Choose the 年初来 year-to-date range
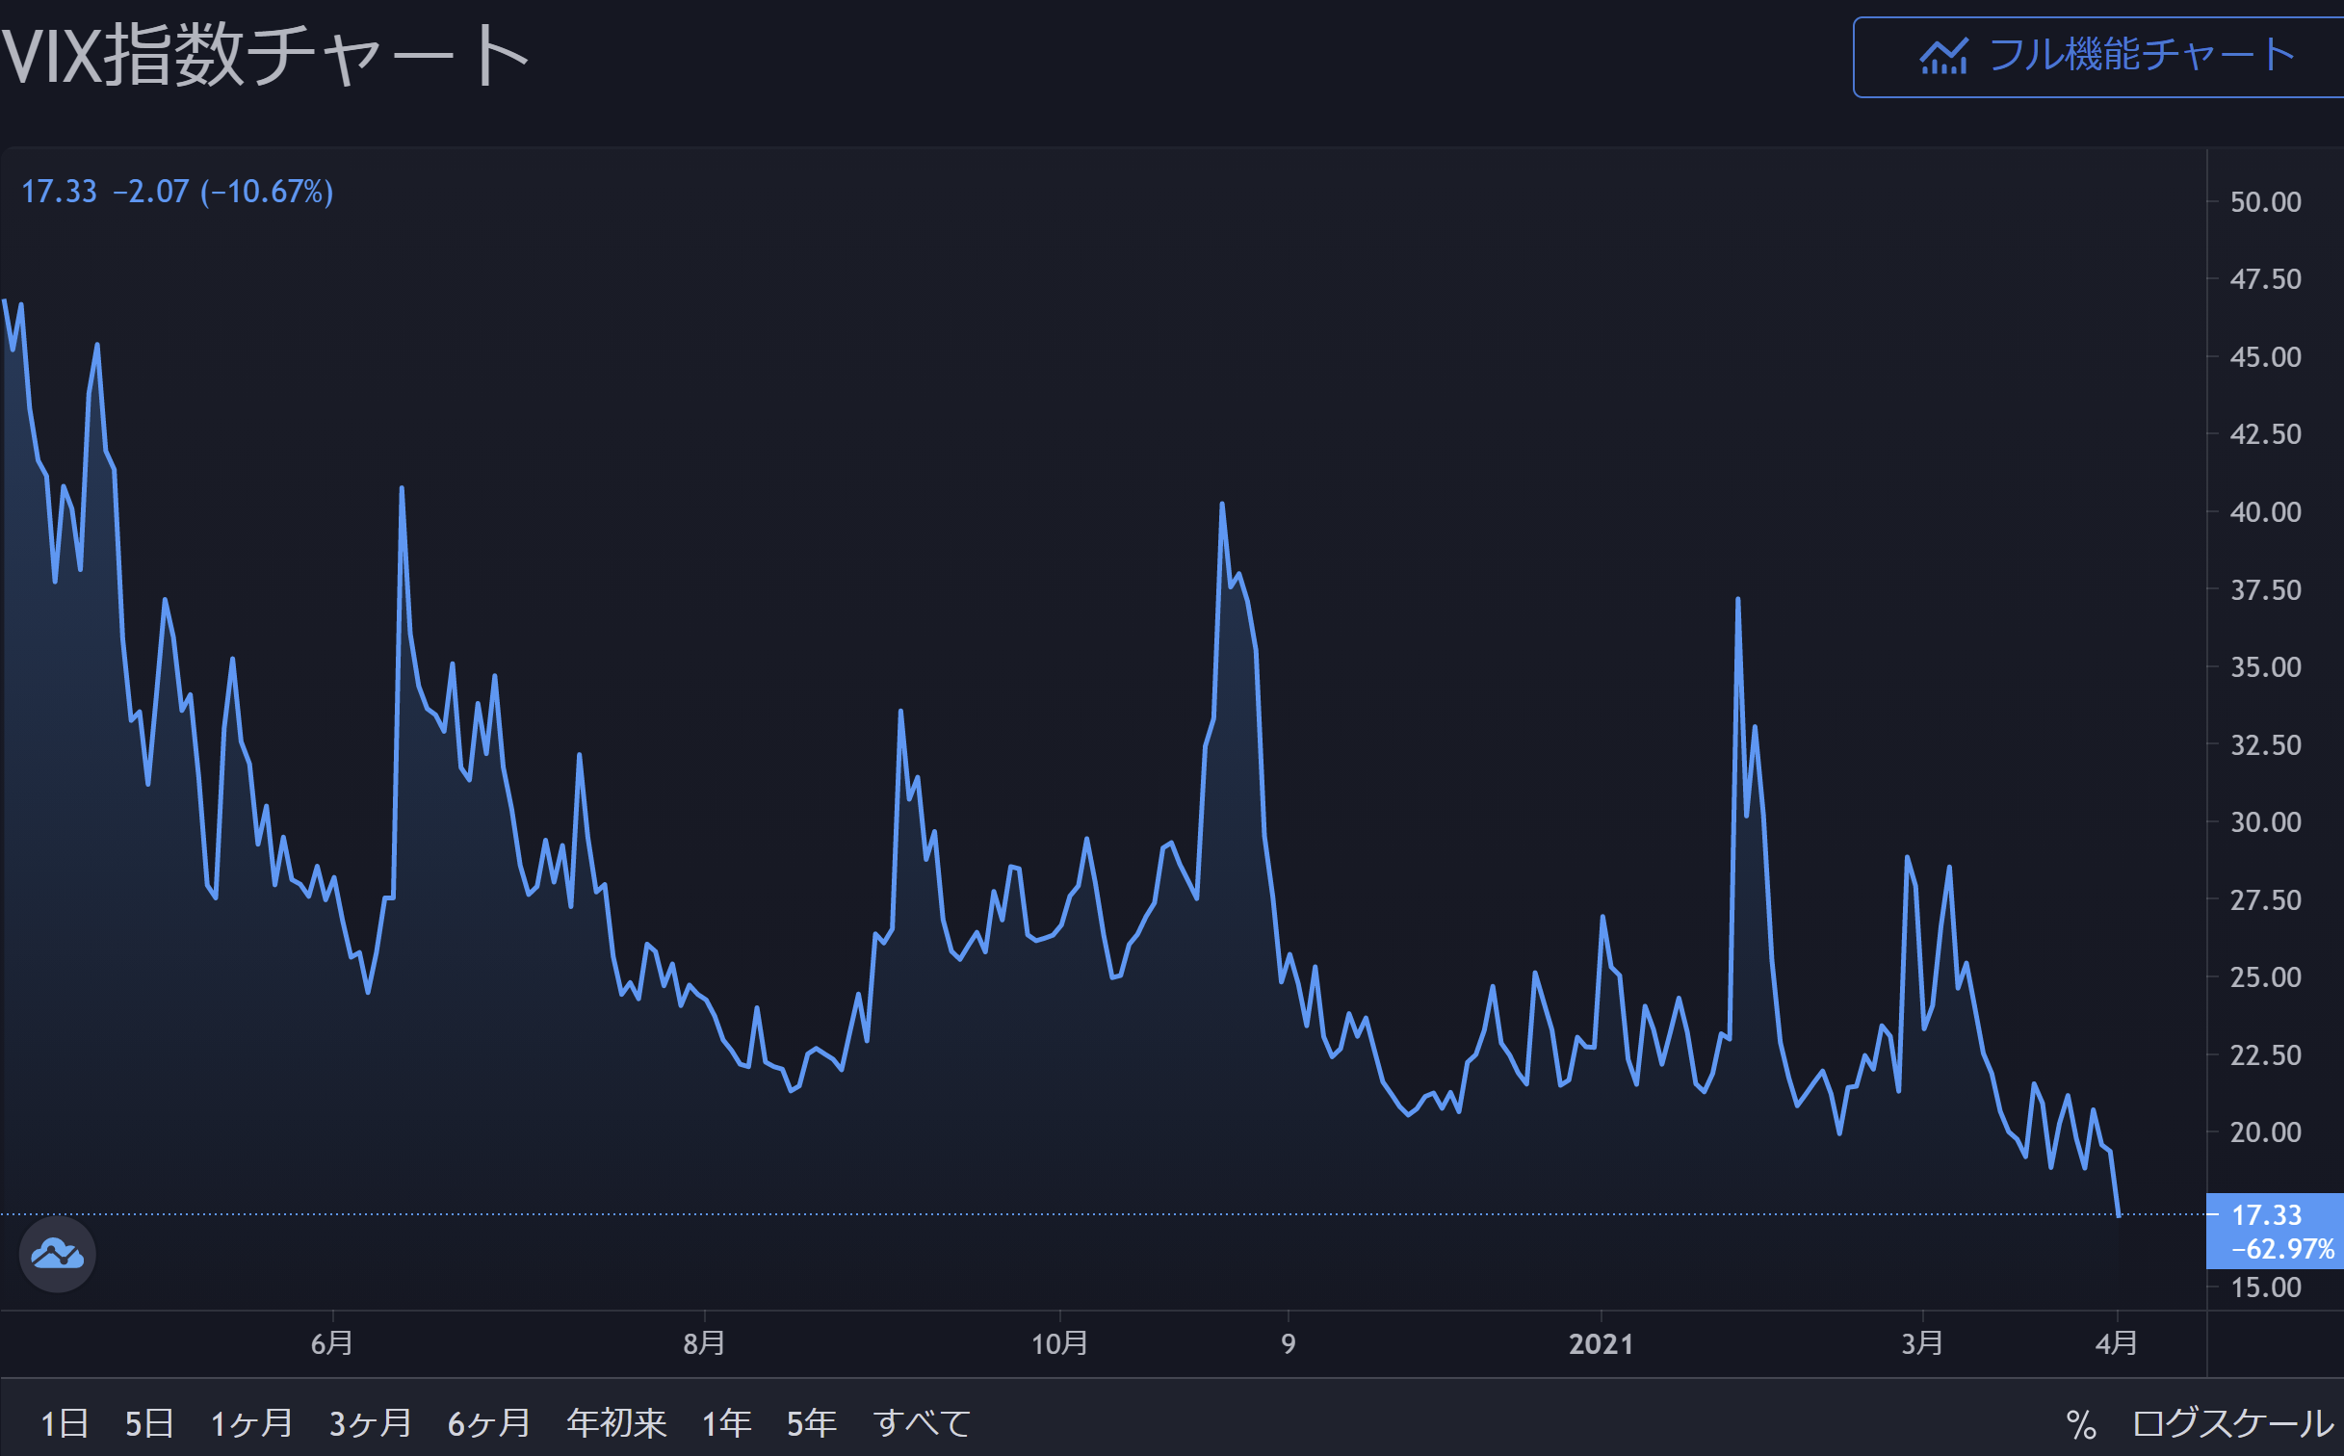This screenshot has width=2344, height=1456. [616, 1423]
